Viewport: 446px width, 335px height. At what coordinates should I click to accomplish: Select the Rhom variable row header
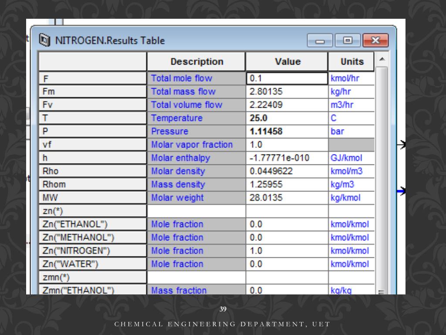[x=93, y=185]
